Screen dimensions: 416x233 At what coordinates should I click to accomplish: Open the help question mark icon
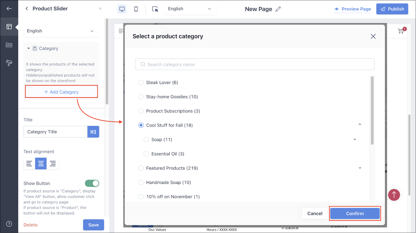coord(9,224)
